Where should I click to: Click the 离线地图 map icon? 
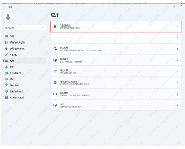55,60
